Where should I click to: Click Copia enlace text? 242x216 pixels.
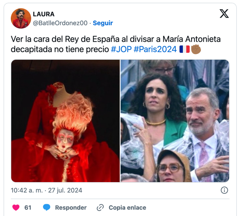pos(127,208)
